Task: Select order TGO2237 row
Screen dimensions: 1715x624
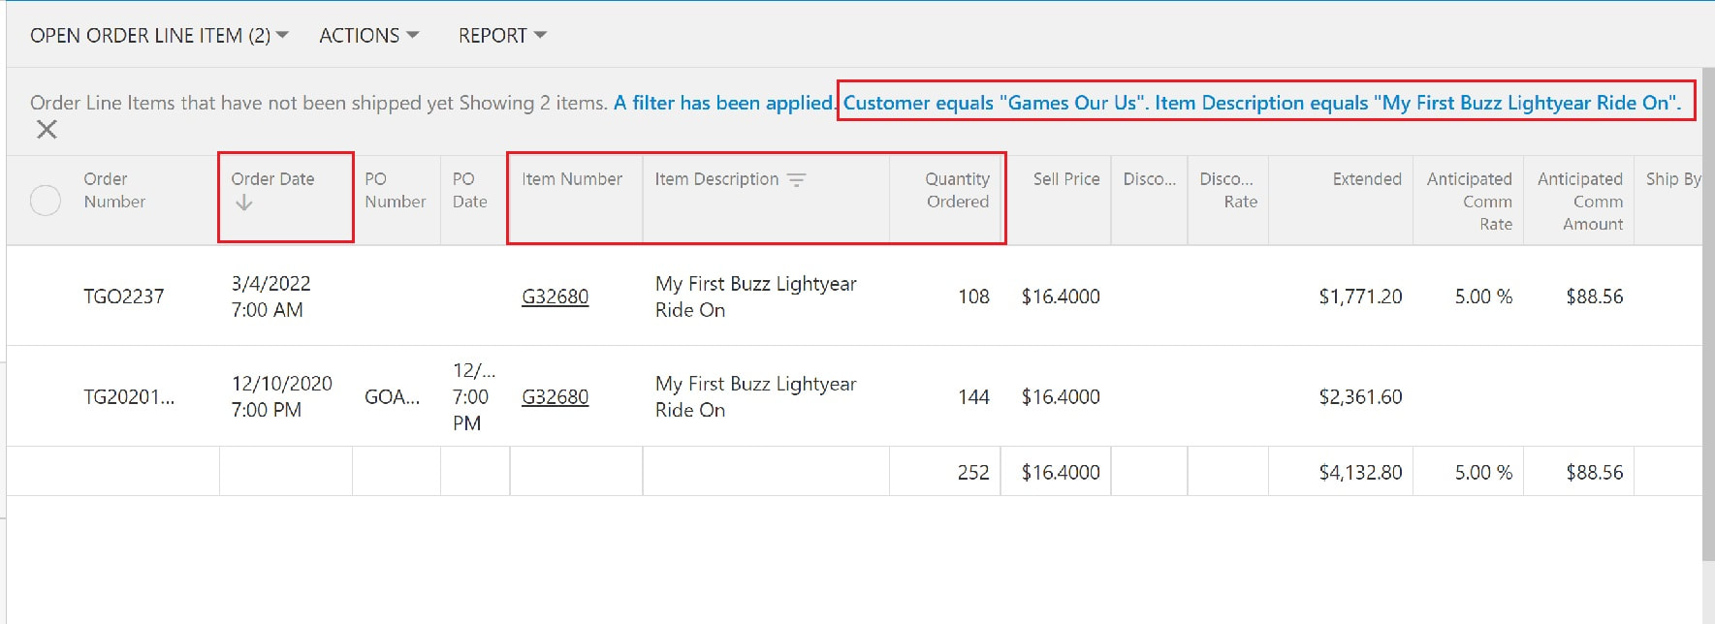Action: (x=853, y=296)
